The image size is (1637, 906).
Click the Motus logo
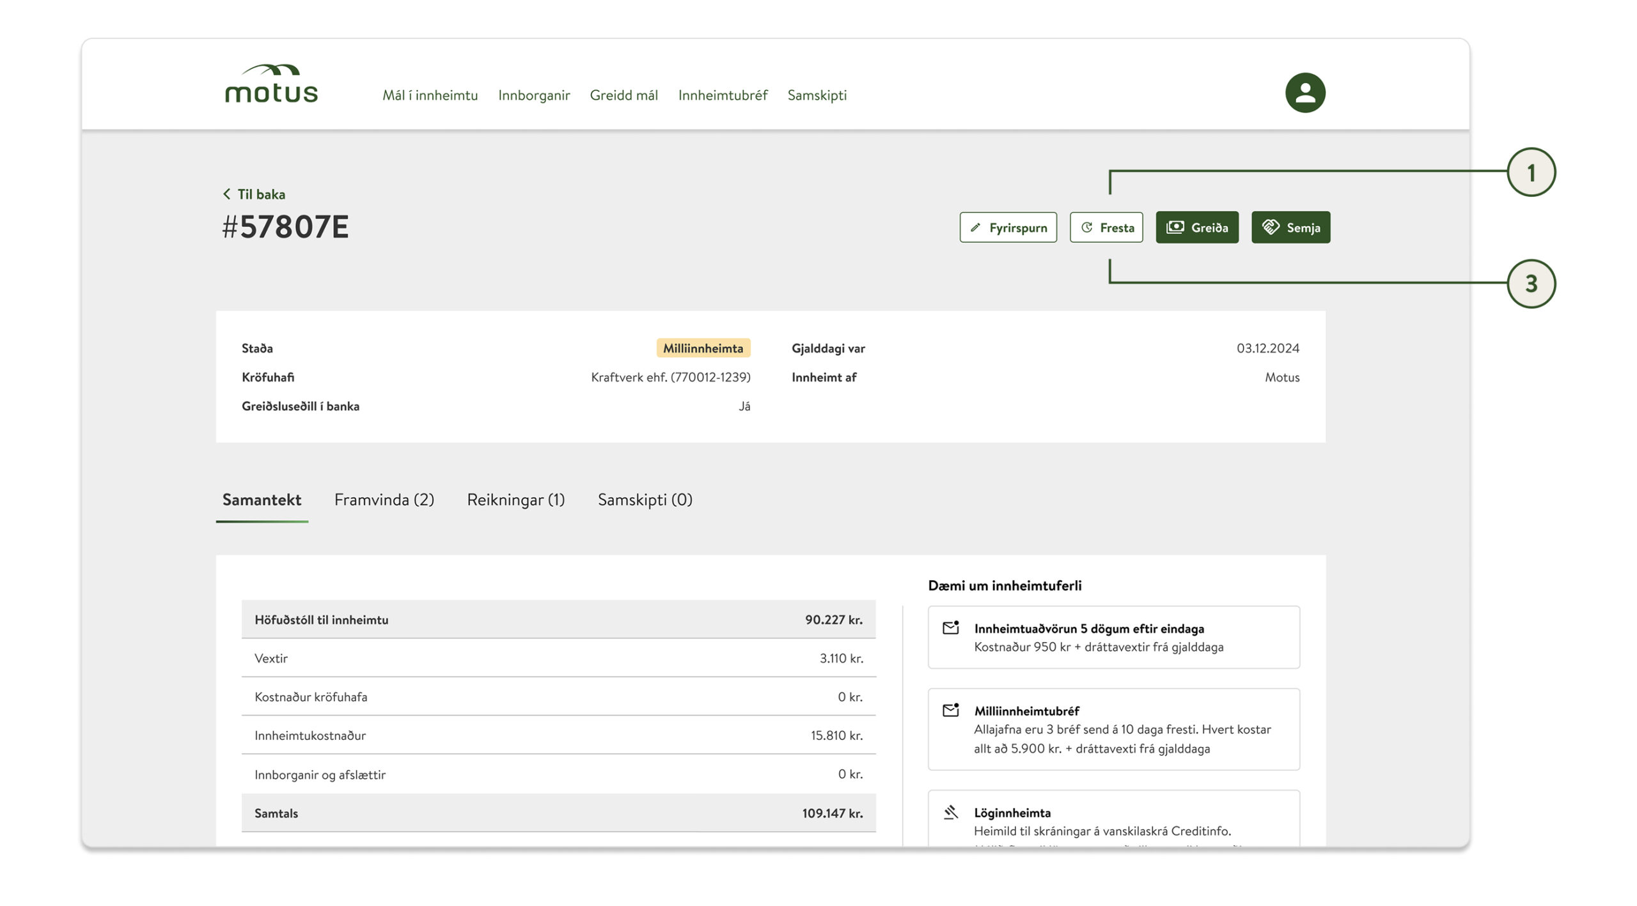271,84
